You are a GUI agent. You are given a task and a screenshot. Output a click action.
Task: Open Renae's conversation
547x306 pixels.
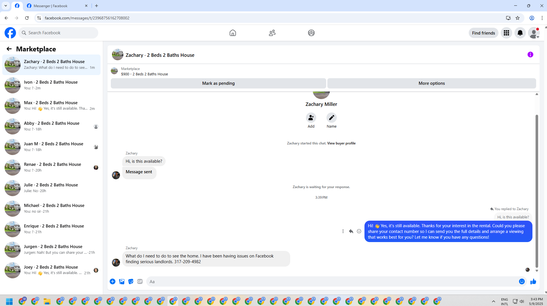coord(51,167)
